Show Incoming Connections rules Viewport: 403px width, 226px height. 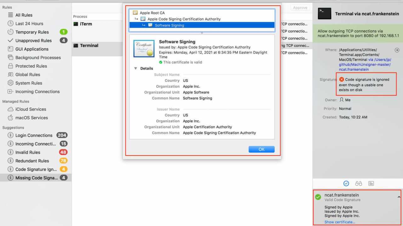[37, 91]
